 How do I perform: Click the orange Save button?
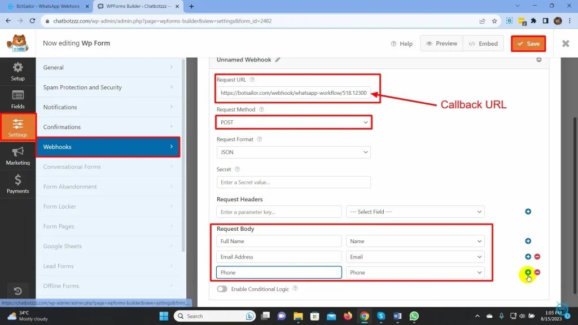(x=528, y=43)
